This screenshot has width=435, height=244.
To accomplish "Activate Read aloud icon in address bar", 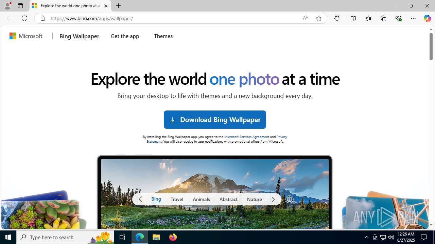I will tap(305, 18).
